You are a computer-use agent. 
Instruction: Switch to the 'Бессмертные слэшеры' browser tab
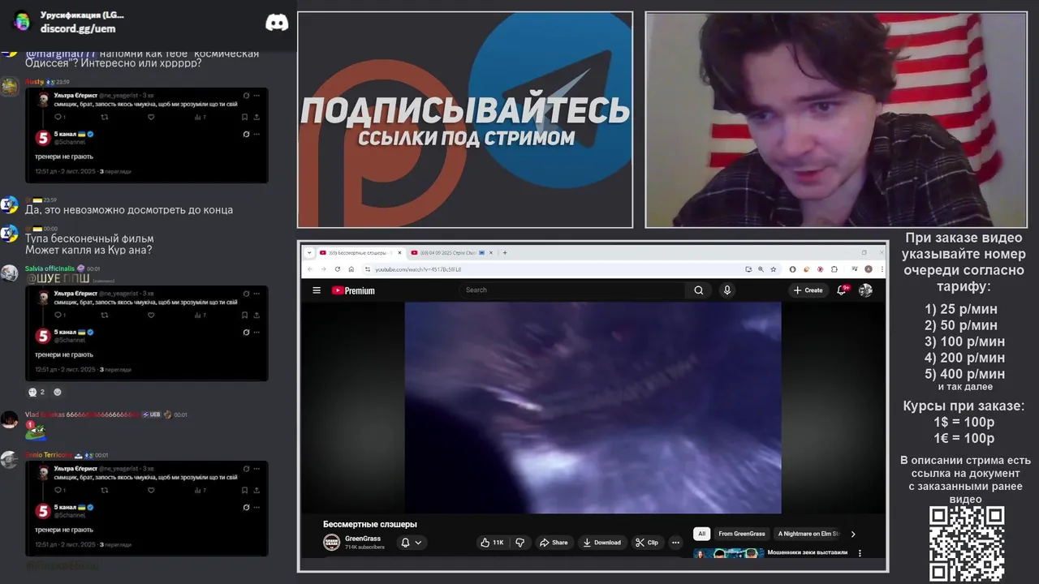pyautogui.click(x=359, y=253)
